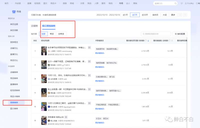Sort by 看后搜视频观看次数指数 arrow icon
200x128 pixels.
pos(148,40)
